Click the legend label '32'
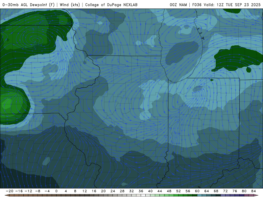Image resolution: width=263 pixels, height=197 pixels. [131, 191]
